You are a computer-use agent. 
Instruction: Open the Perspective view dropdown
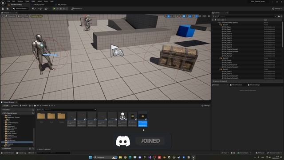pyautogui.click(x=11, y=16)
